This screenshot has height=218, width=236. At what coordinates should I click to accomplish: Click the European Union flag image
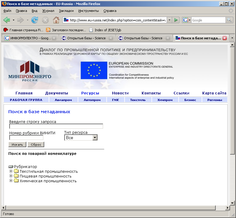94,70
